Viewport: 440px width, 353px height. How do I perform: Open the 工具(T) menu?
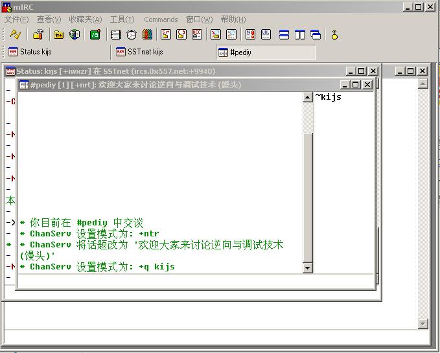point(122,19)
